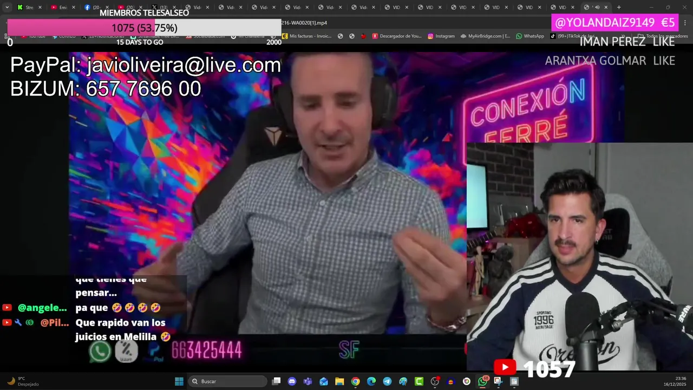
Task: Open the weather widget showing 9°C Despejado
Action: coord(23,381)
